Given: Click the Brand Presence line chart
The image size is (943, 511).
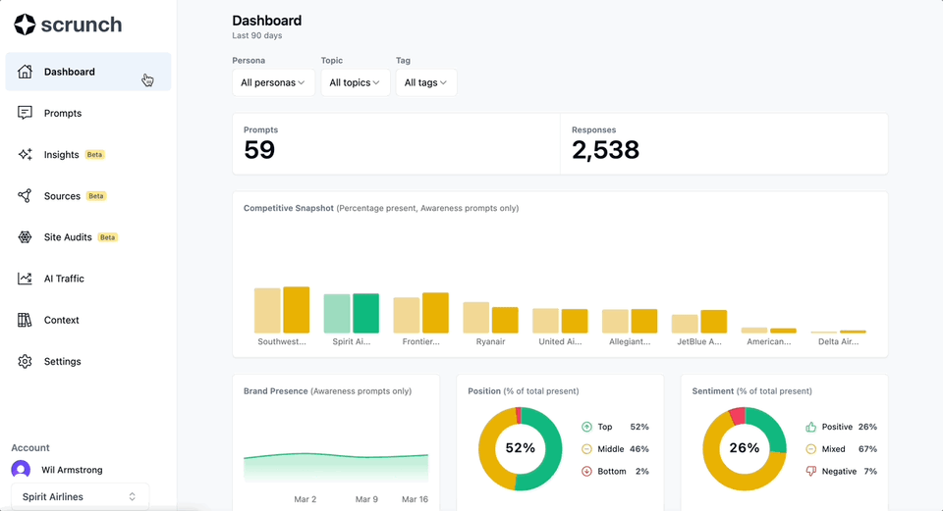Looking at the screenshot, I should pyautogui.click(x=336, y=467).
